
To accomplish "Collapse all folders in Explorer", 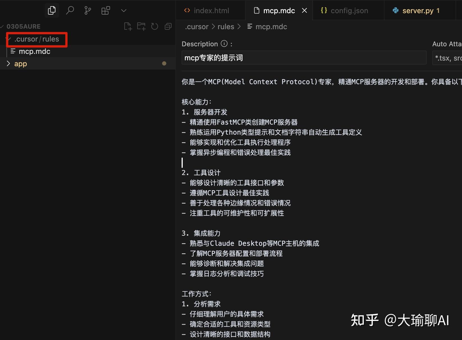I will click(x=168, y=26).
